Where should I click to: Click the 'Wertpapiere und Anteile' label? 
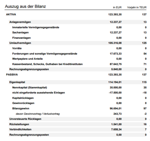point(27,59)
